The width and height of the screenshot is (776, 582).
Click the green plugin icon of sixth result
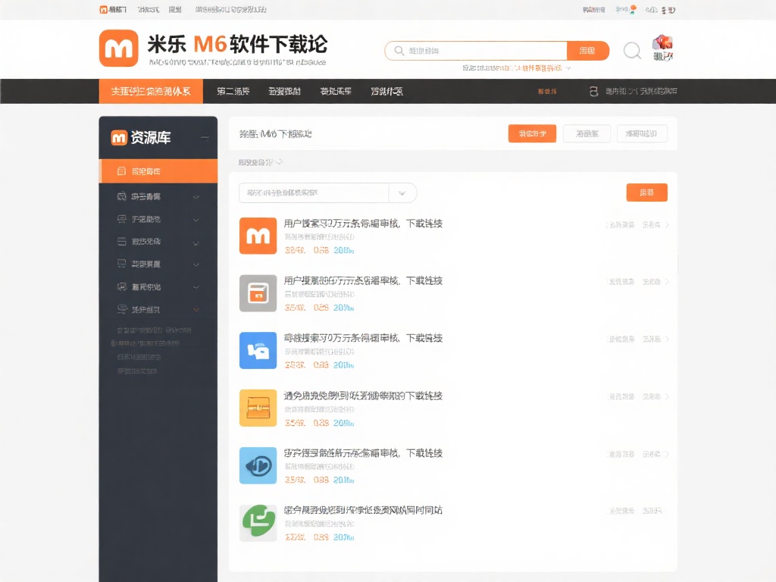[x=258, y=522]
